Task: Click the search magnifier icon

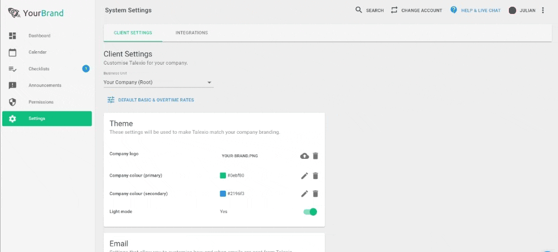Action: click(359, 10)
